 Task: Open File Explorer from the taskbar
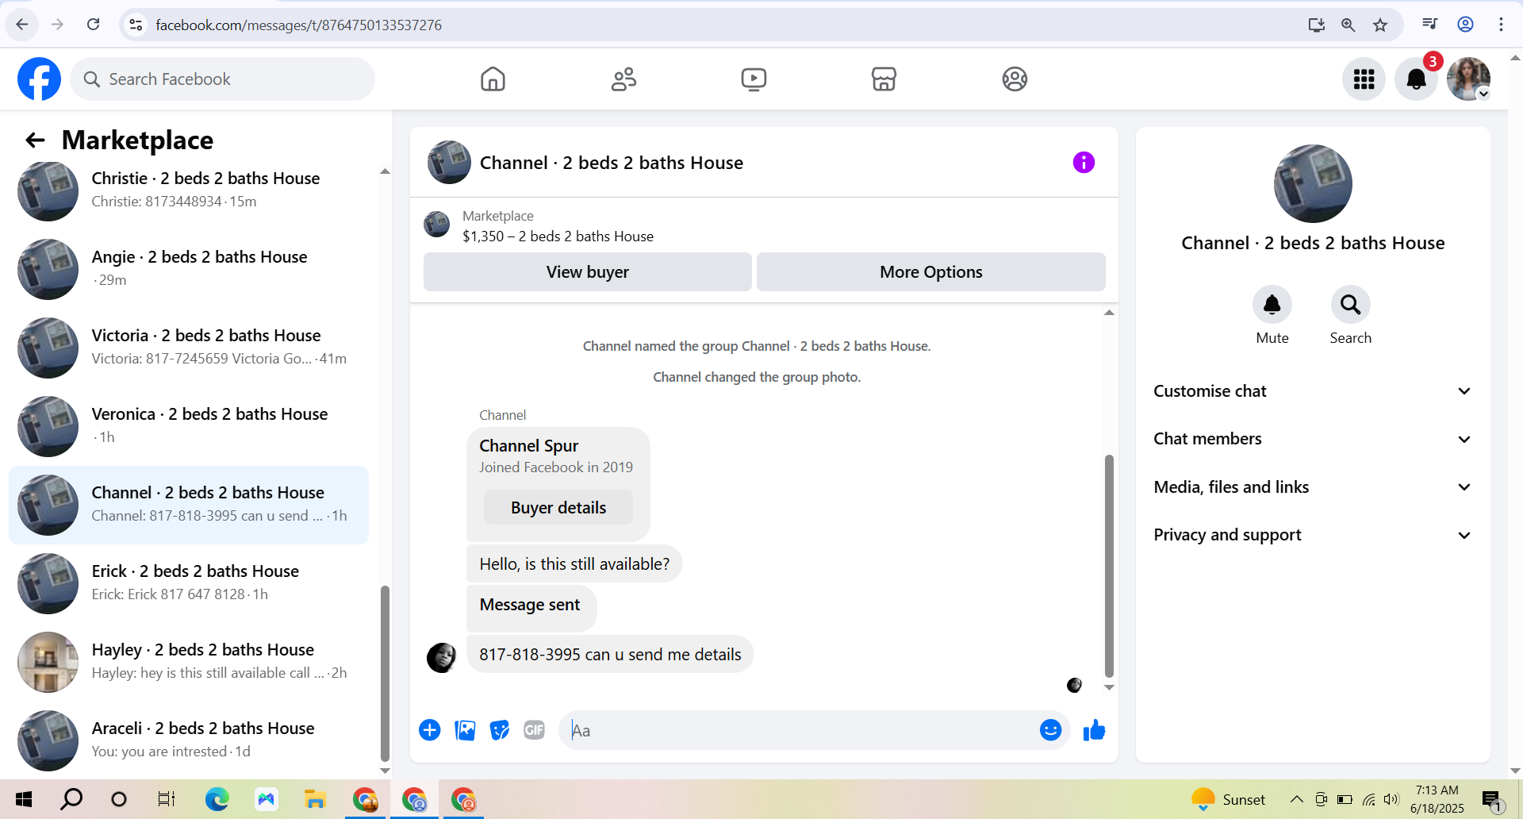click(x=316, y=799)
